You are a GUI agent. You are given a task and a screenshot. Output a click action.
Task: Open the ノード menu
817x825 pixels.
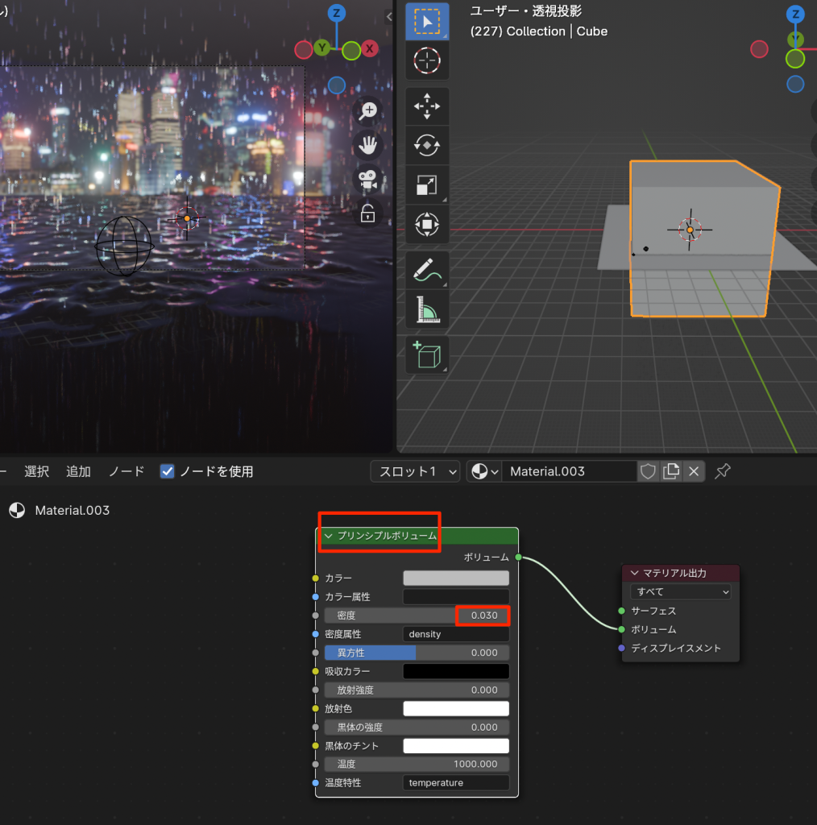point(126,471)
